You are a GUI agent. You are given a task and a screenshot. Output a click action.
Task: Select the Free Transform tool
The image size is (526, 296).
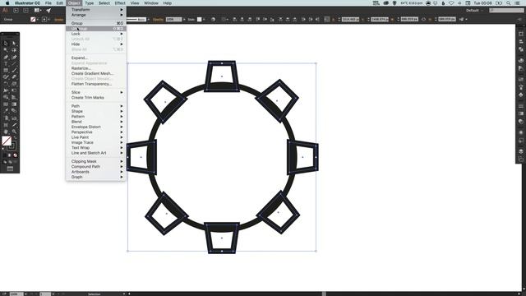pyautogui.click(x=14, y=90)
